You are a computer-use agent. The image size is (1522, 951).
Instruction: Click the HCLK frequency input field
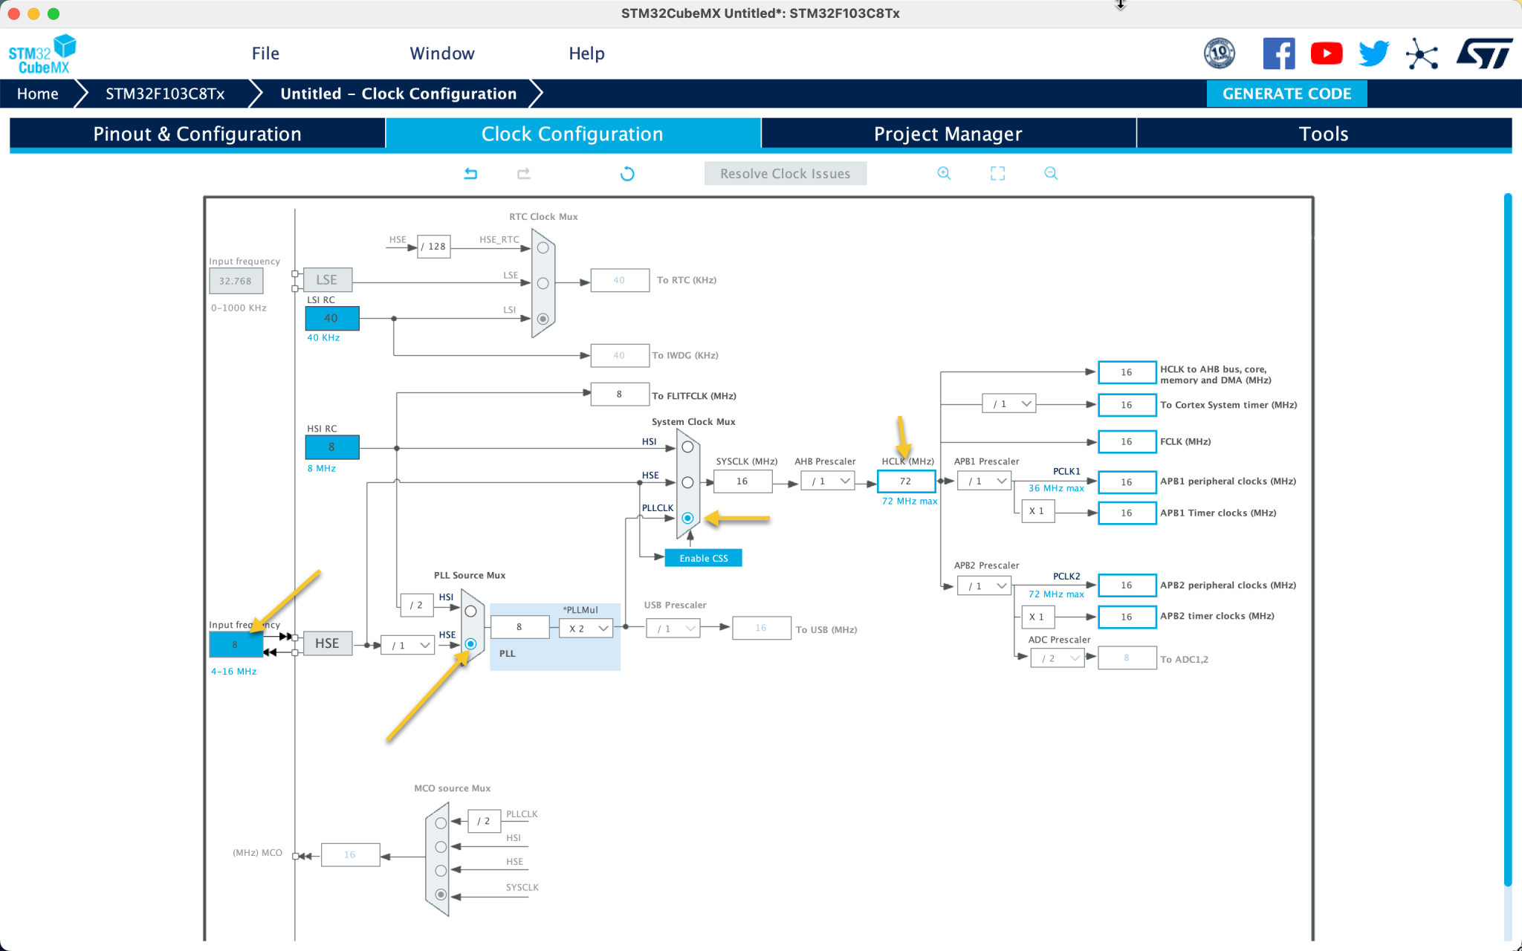point(906,481)
